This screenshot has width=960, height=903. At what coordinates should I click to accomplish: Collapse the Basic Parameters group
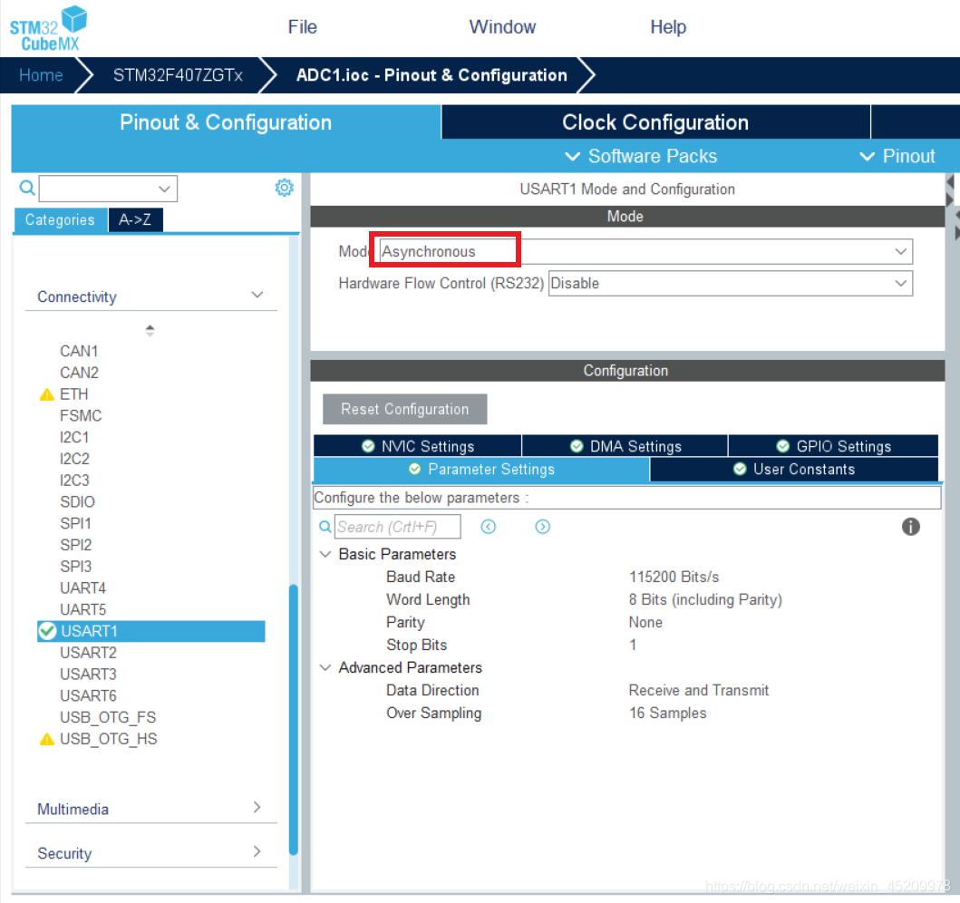point(325,554)
